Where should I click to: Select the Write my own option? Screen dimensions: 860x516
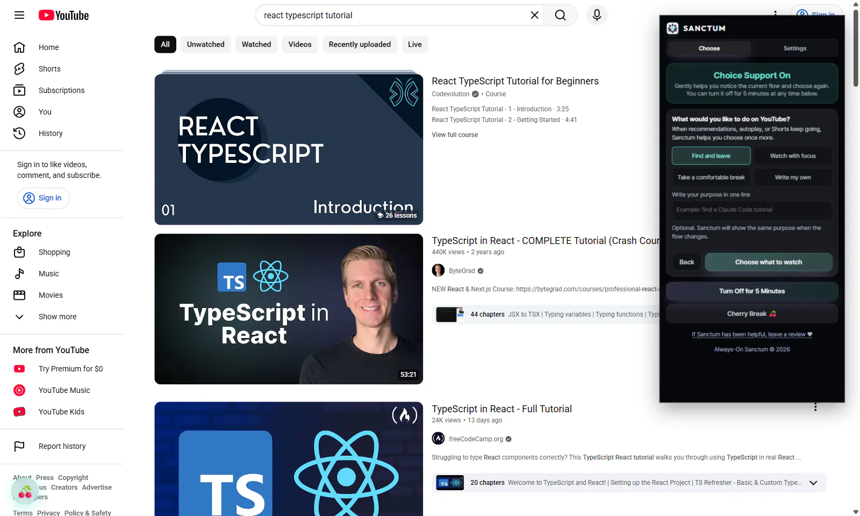click(793, 177)
